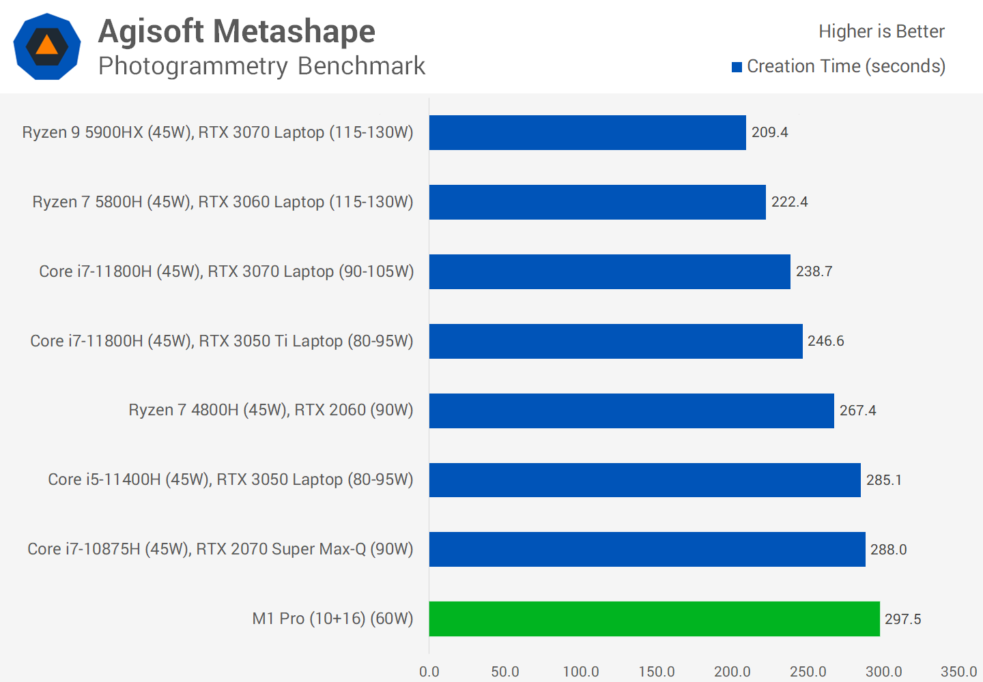Click the 0.0 axis tick label
Image resolution: width=983 pixels, height=682 pixels.
coord(429,672)
